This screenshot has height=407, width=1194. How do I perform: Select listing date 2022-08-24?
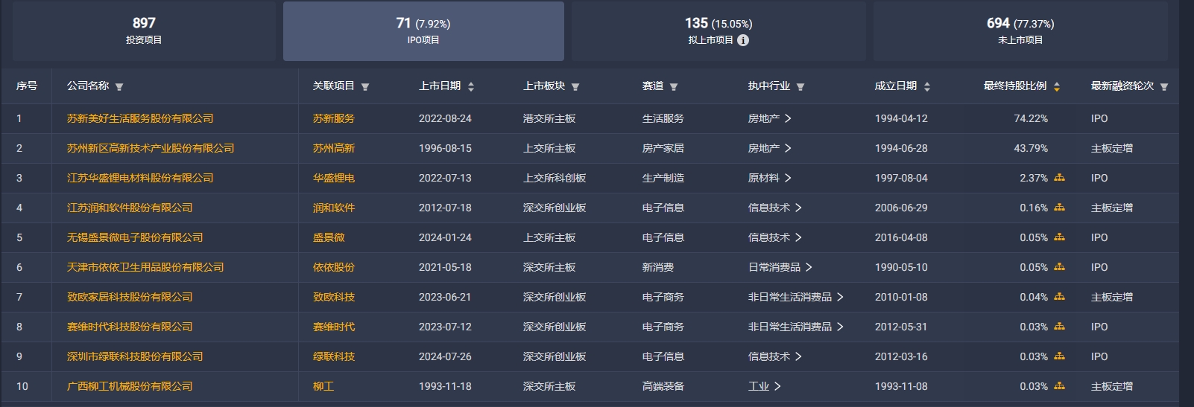click(445, 118)
